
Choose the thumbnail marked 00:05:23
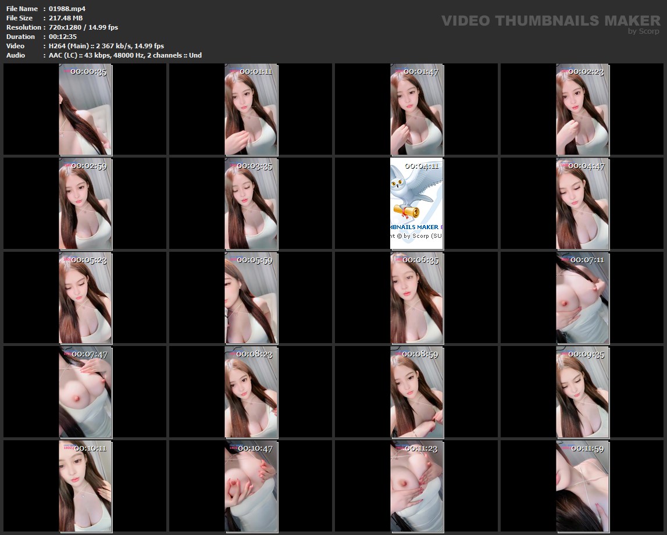point(85,298)
